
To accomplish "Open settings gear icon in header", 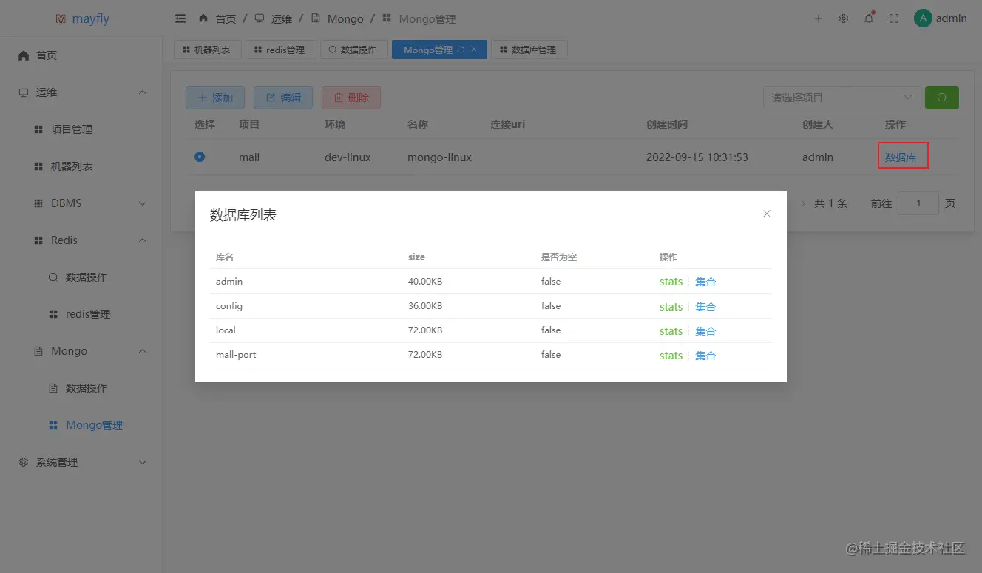I will 844,18.
